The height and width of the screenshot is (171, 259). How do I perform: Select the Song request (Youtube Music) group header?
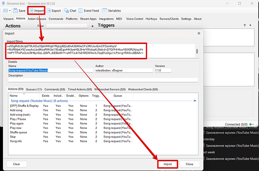click(x=39, y=101)
